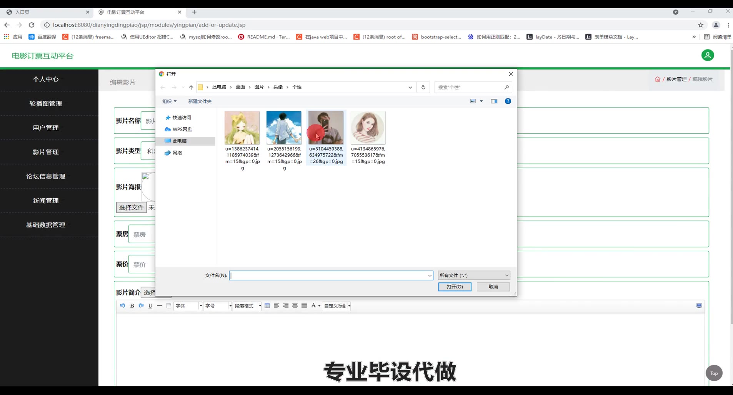Align text right in editor toolbar
Screen dimensions: 733x395
[x=286, y=306]
